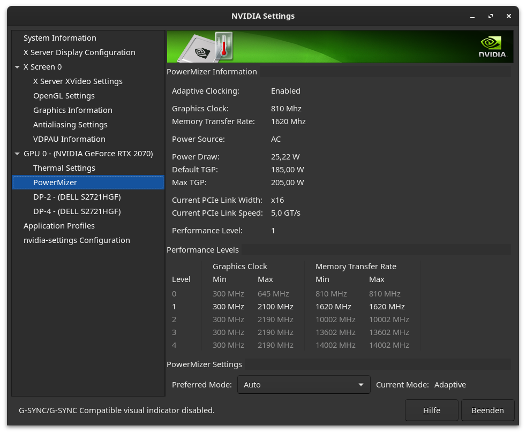This screenshot has width=526, height=434.
Task: Click the 1620 Mhz Memory Transfer Rate value
Action: (x=288, y=121)
